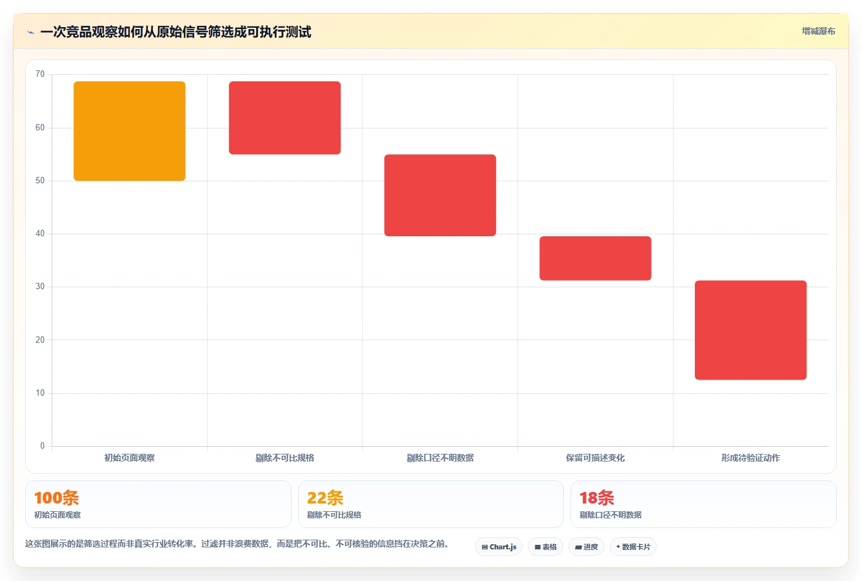Click the y-axis value 60
862x581 pixels.
(x=40, y=128)
